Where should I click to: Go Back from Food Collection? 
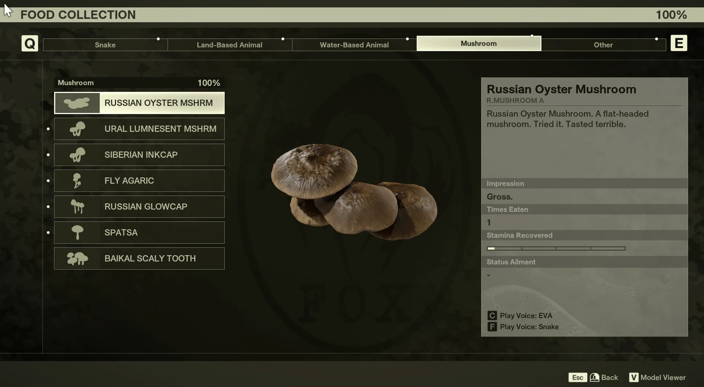click(609, 377)
